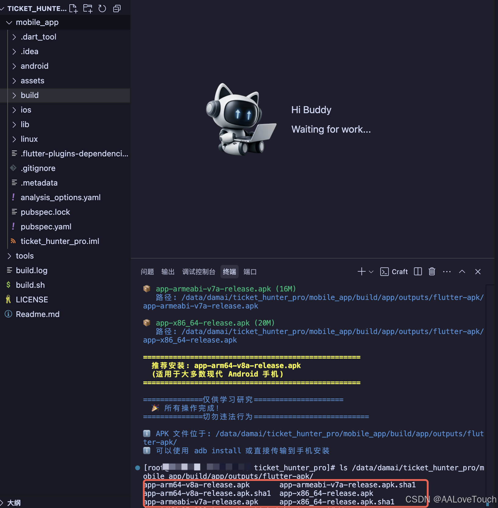The width and height of the screenshot is (498, 508).
Task: Split the terminal panel
Action: click(418, 272)
